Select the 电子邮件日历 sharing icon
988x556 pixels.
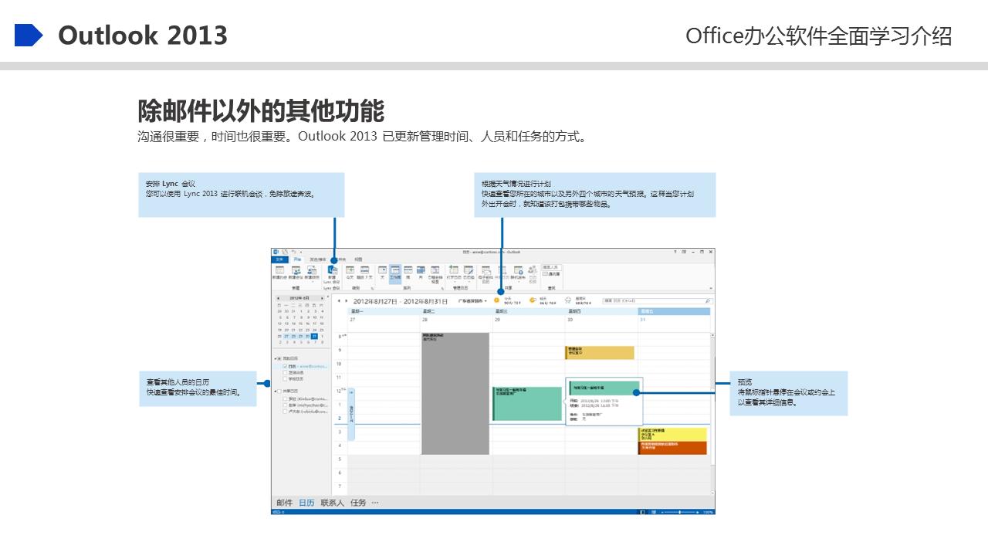click(486, 270)
